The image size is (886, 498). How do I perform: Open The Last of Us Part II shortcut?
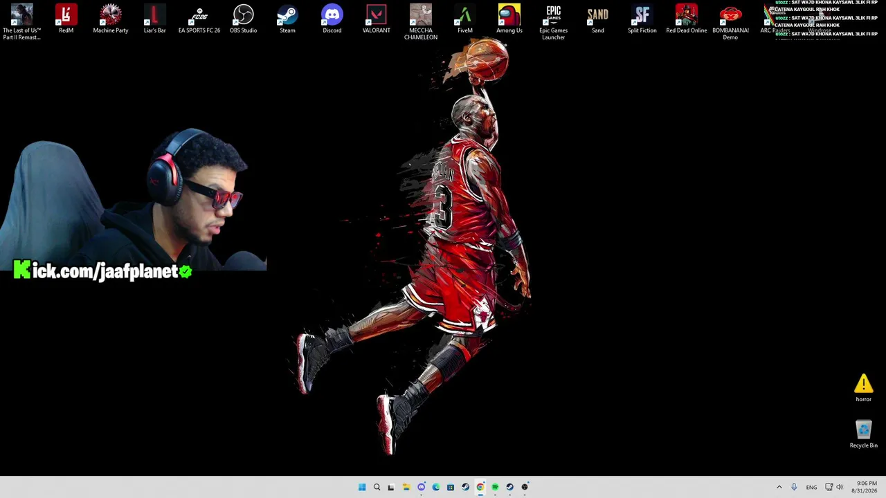[x=21, y=21]
